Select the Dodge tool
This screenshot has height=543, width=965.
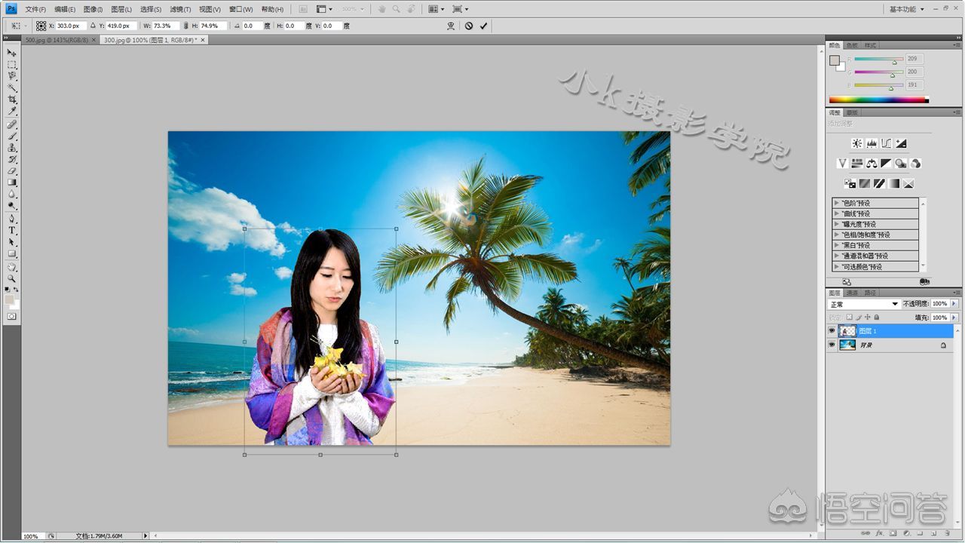[x=12, y=205]
